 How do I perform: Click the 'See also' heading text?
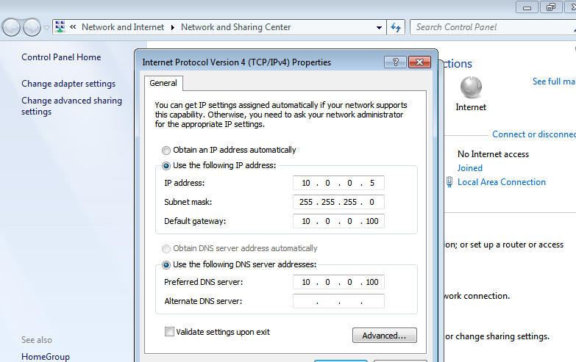pyautogui.click(x=37, y=340)
